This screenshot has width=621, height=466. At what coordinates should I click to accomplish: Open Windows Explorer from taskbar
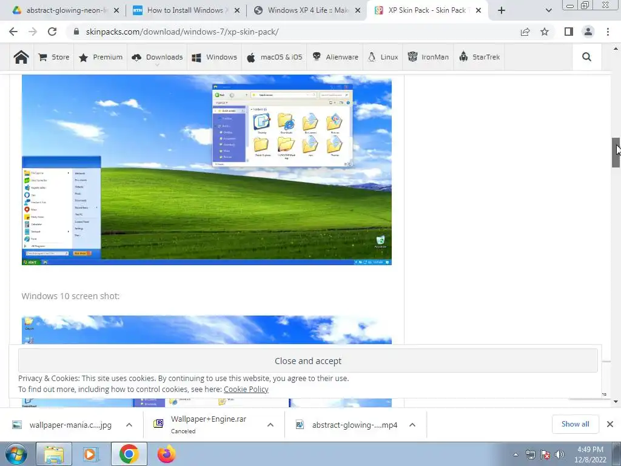(x=54, y=454)
